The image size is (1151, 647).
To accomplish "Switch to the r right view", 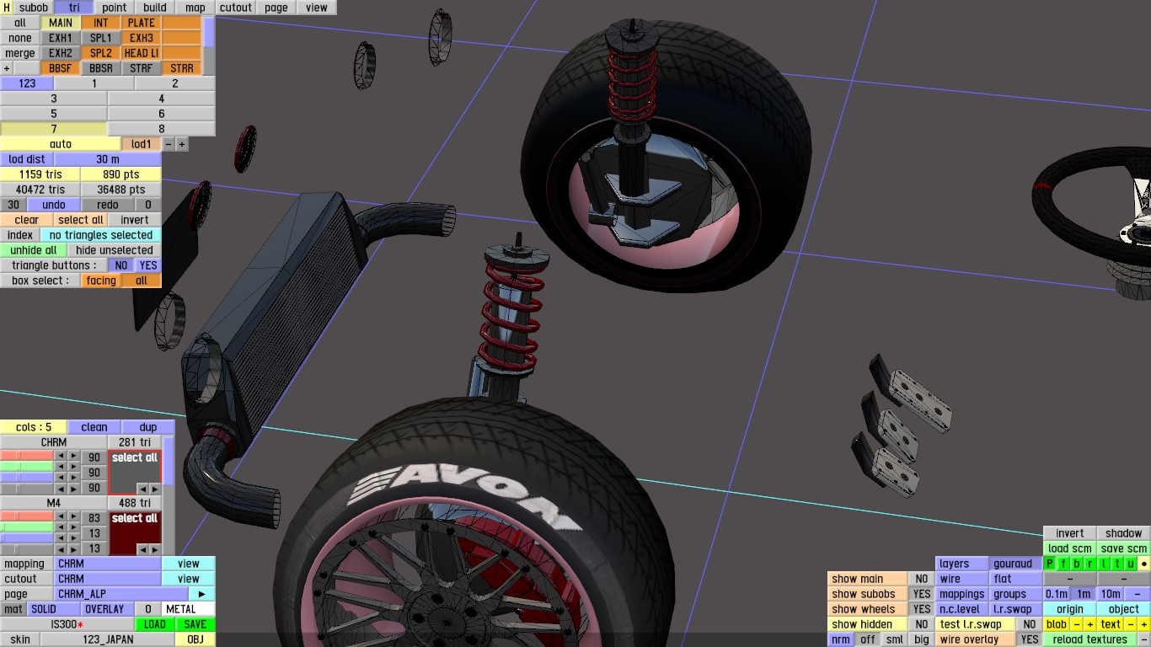I will point(1090,564).
